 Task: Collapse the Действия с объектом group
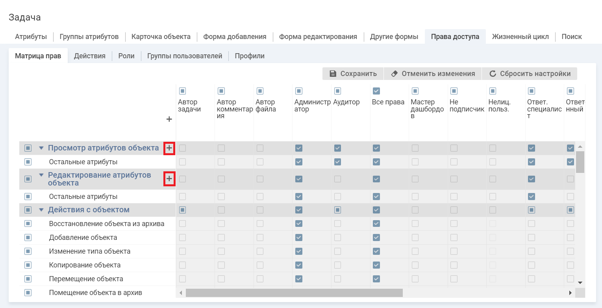(41, 210)
